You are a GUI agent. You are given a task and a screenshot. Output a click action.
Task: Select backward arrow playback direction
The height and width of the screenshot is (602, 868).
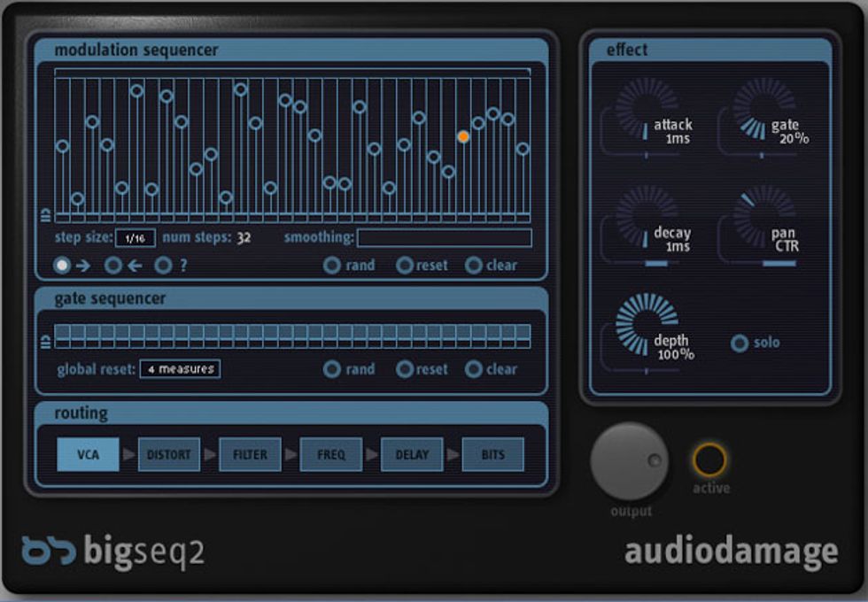113,266
